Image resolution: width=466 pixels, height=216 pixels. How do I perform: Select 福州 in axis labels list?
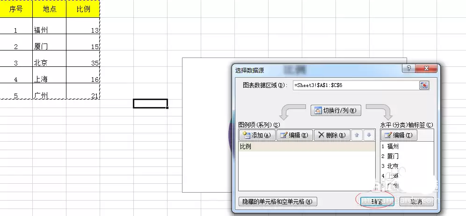(x=393, y=146)
